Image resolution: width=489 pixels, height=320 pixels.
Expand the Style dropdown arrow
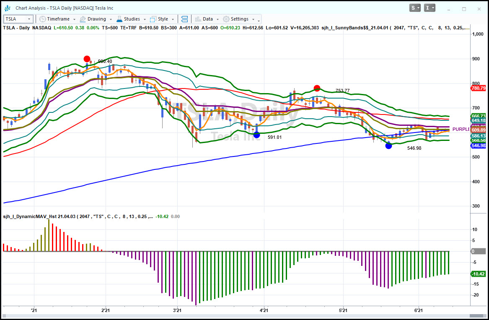[173, 19]
